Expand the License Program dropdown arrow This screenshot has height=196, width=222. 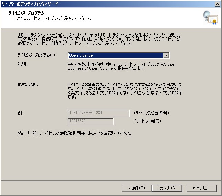(x=166, y=55)
